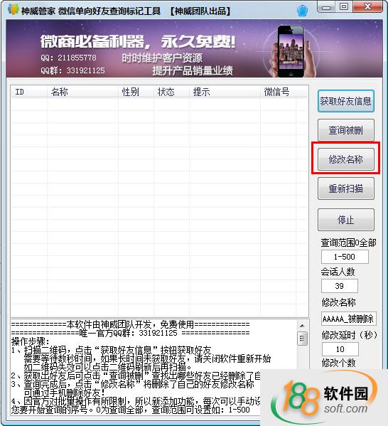388x426 pixels.
Task: Sort list by 性别 column header
Action: (136, 92)
